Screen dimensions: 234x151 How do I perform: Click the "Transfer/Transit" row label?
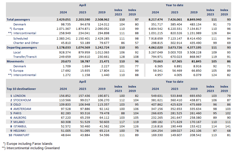[25, 57]
